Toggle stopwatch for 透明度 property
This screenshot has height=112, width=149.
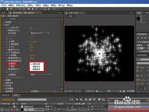10,55
